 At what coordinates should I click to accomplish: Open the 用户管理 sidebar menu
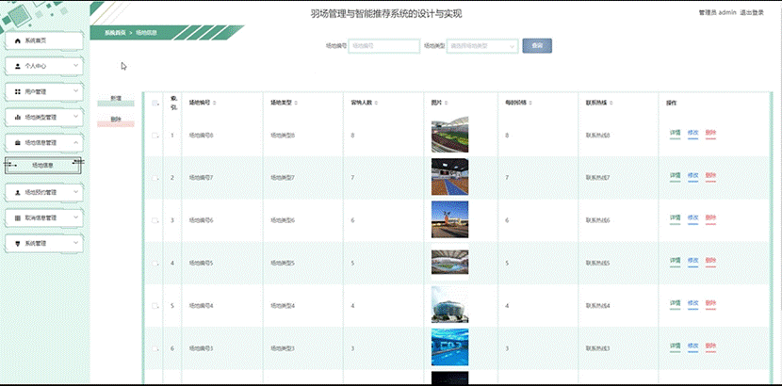44,91
